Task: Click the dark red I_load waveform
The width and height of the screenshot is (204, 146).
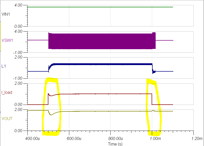Action: (100, 94)
